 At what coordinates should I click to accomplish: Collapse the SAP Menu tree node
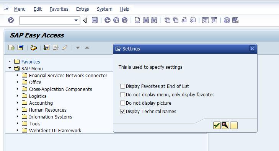coord(10,68)
